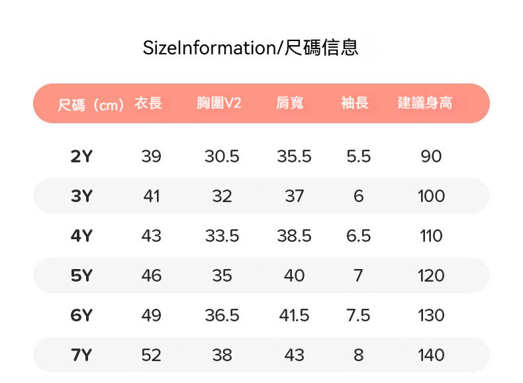Click the 胸圍V2 column header
This screenshot has width=523, height=383.
pos(219,103)
